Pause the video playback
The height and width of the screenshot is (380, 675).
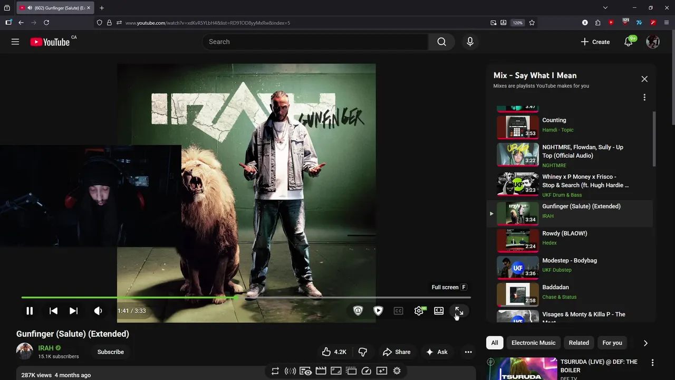pyautogui.click(x=30, y=311)
